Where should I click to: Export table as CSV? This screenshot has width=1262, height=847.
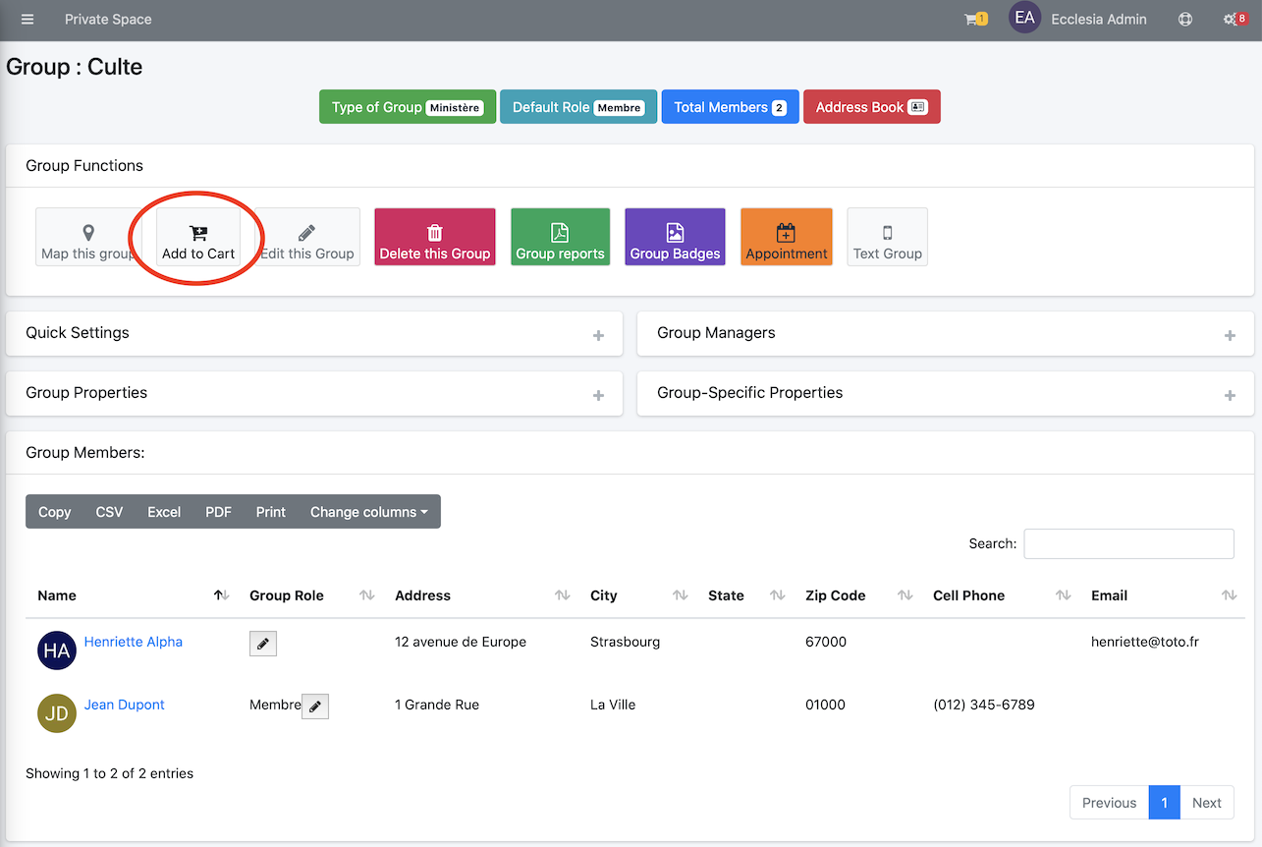109,512
